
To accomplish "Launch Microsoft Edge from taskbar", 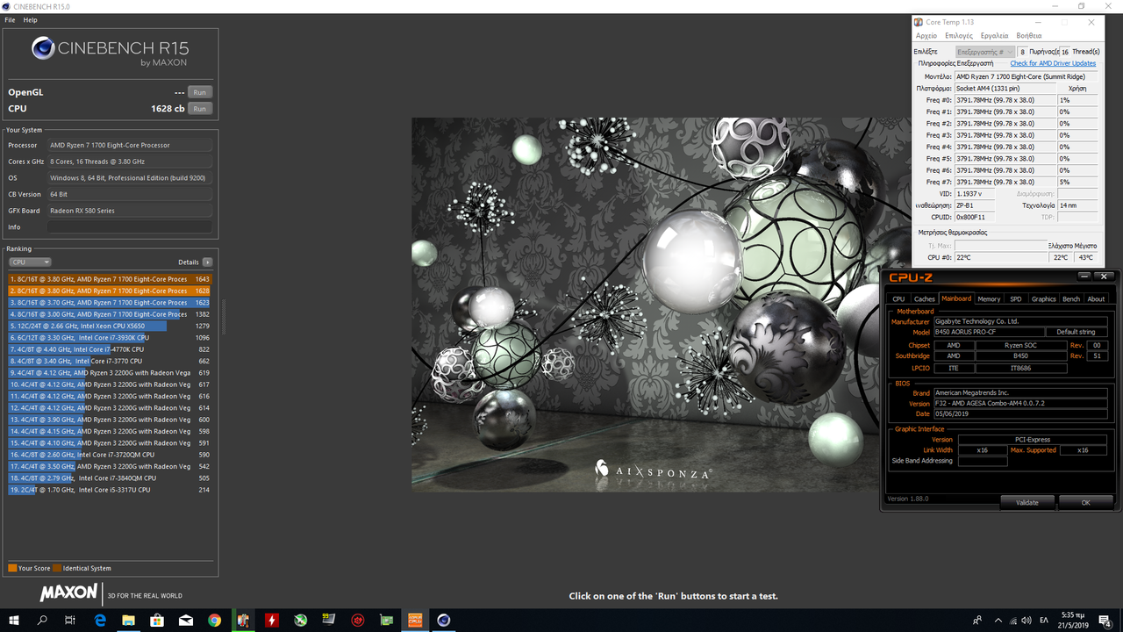I will (100, 620).
